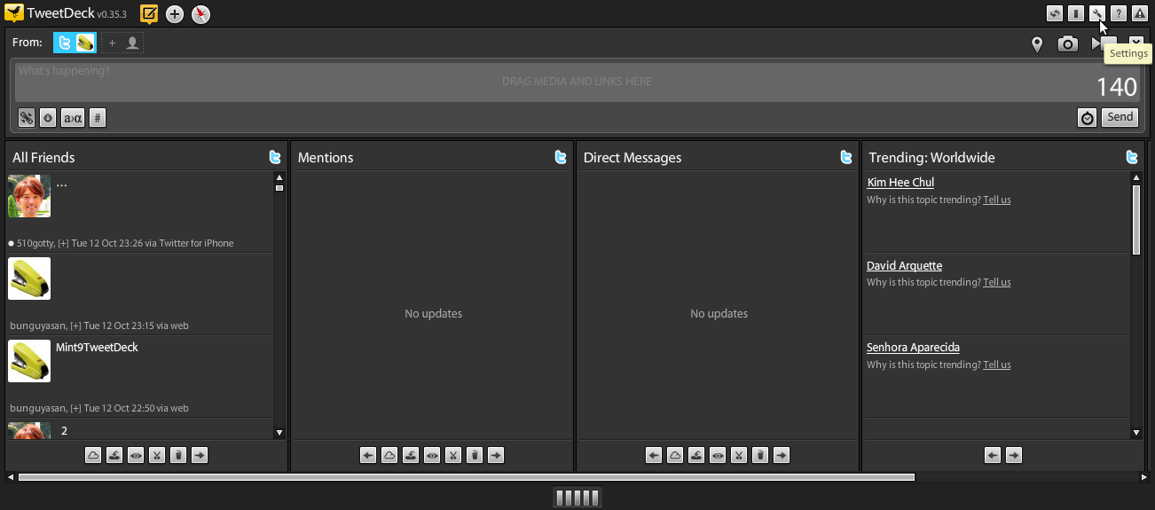Viewport: 1155px width, 510px height.
Task: Click the Mint9TweetDeck tweet text
Action: [97, 348]
